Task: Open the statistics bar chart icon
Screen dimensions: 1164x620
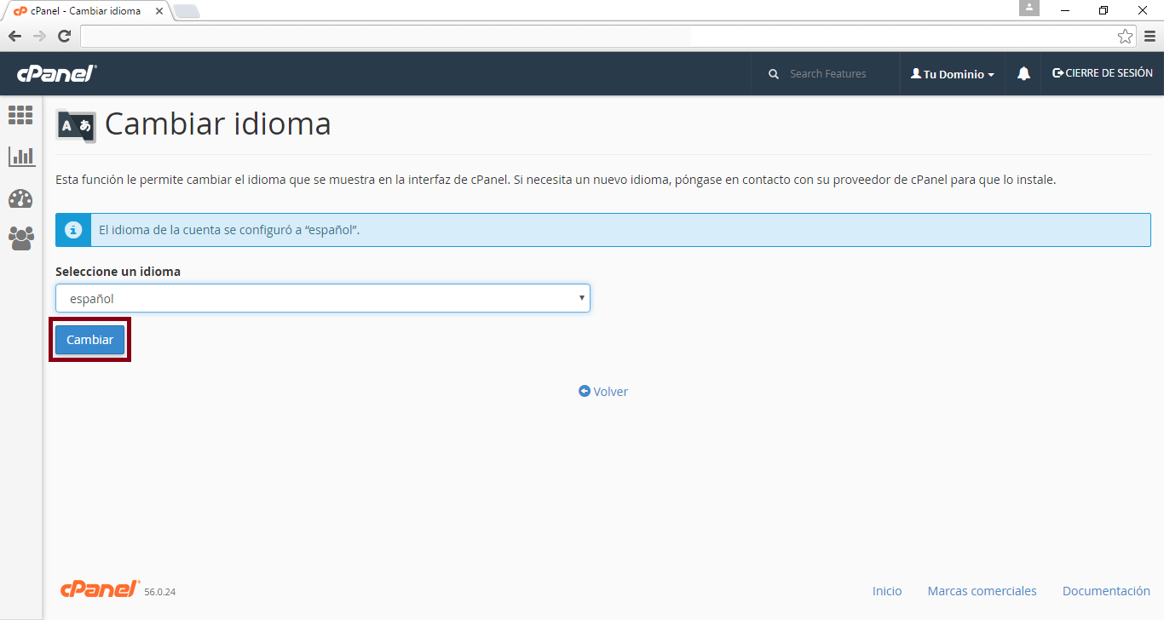Action: pos(21,157)
